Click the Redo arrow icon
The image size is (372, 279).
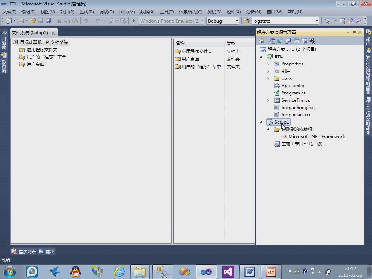(98, 21)
